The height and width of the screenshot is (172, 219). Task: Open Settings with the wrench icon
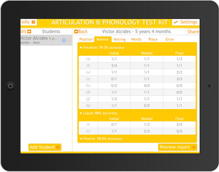click(186, 22)
